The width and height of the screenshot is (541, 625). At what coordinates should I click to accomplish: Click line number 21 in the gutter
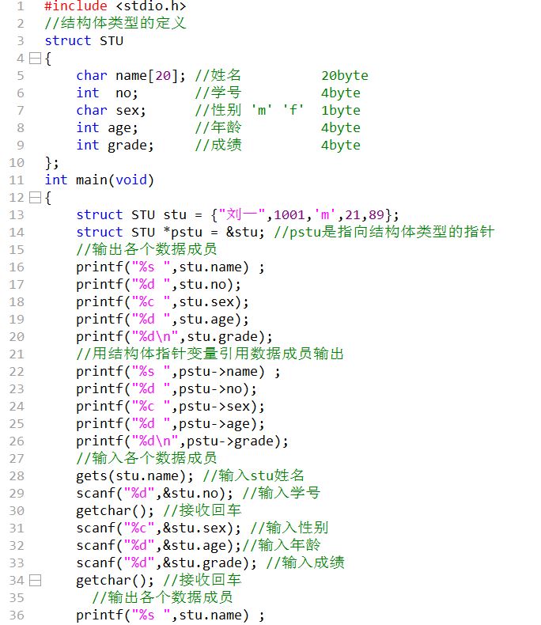pyautogui.click(x=17, y=354)
